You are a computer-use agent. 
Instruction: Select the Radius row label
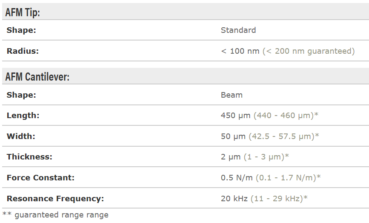pos(23,51)
